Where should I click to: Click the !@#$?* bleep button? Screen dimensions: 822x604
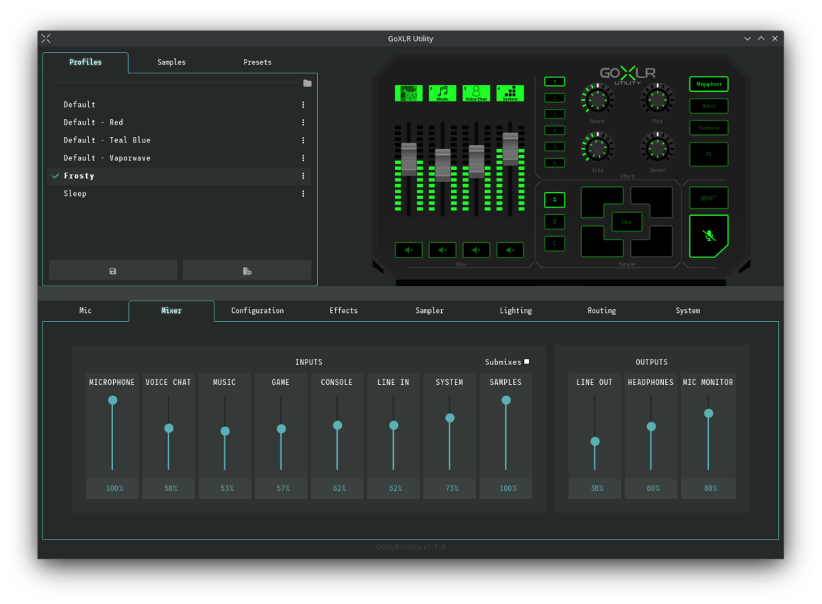tap(709, 198)
